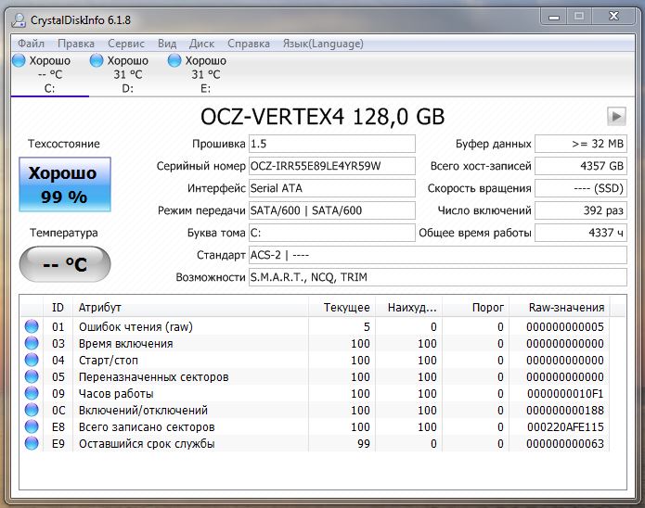Click the ID column header
645x508 pixels.
58,308
